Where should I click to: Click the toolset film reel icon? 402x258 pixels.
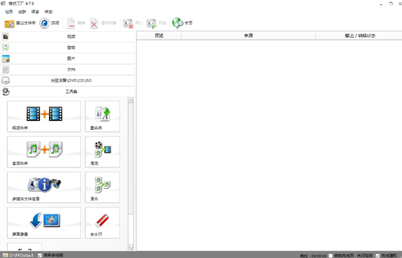click(6, 92)
